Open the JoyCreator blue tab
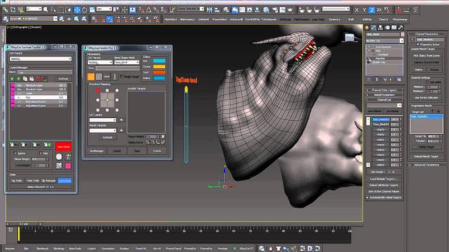449x252 pixels. 64,181
